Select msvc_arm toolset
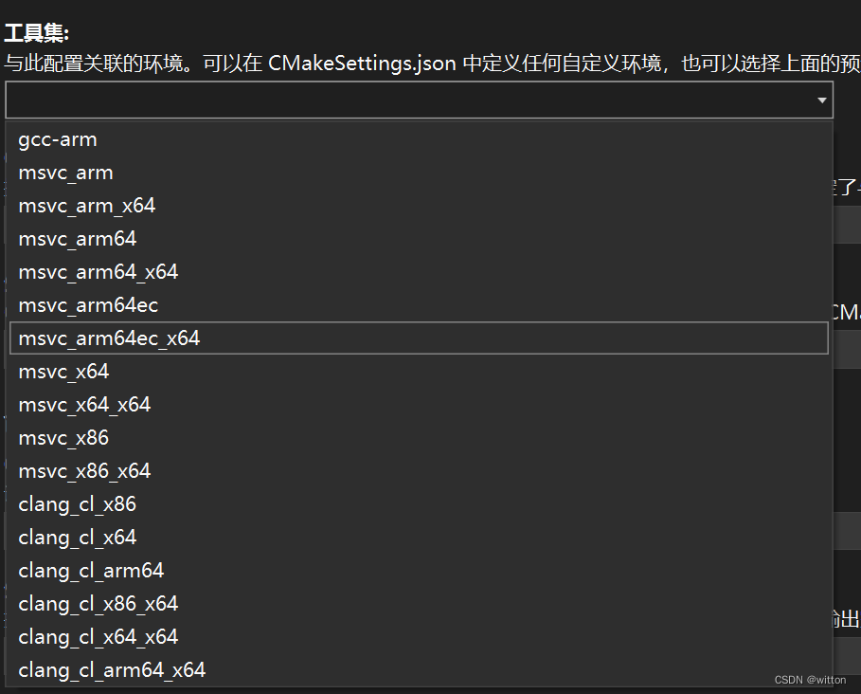The image size is (861, 694). (65, 172)
